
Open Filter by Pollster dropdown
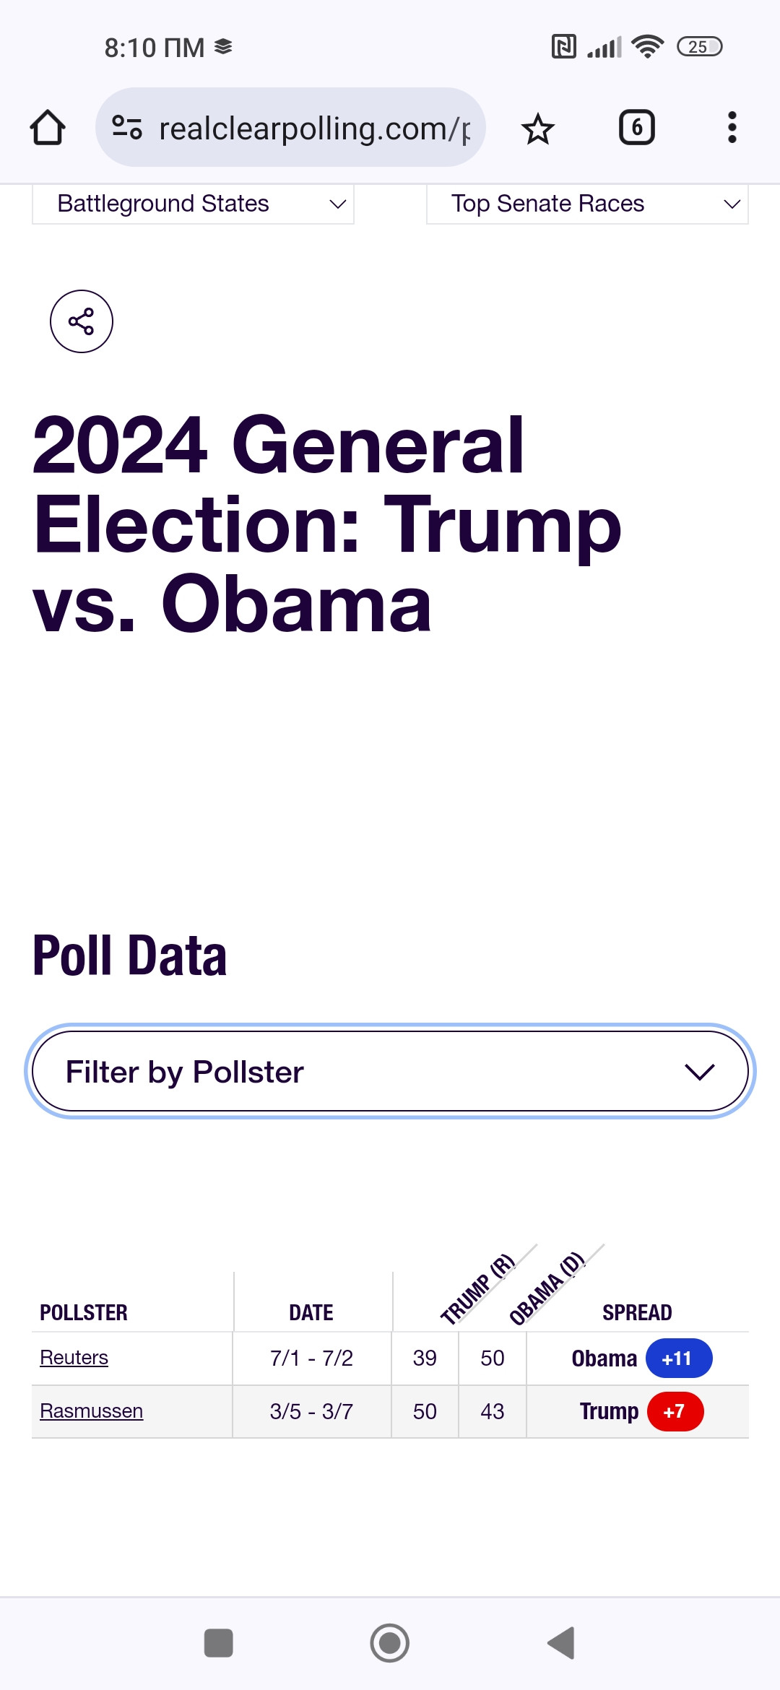[x=390, y=1071]
